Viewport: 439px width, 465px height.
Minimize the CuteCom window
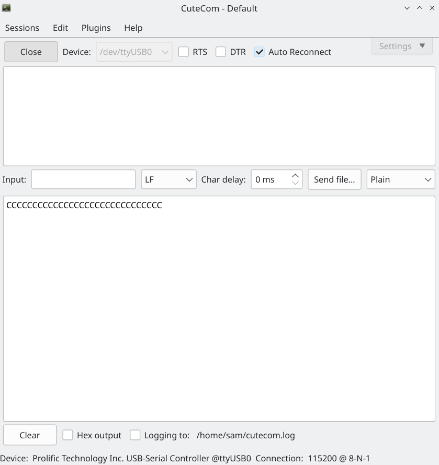pyautogui.click(x=407, y=8)
